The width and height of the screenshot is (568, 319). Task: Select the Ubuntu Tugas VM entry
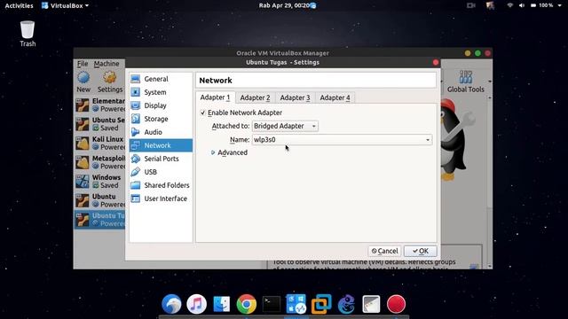[99, 220]
